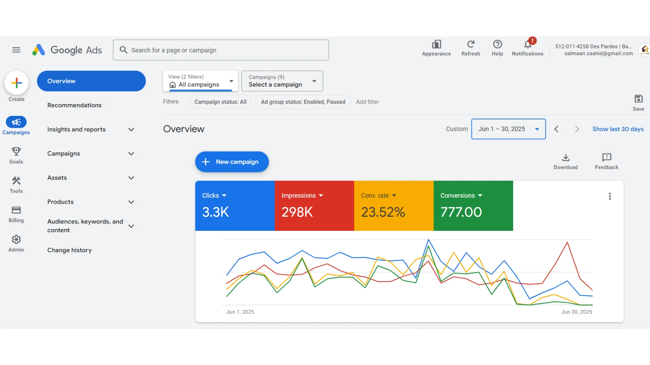Click the Clicks 3.3K blue scorecard

[235, 206]
